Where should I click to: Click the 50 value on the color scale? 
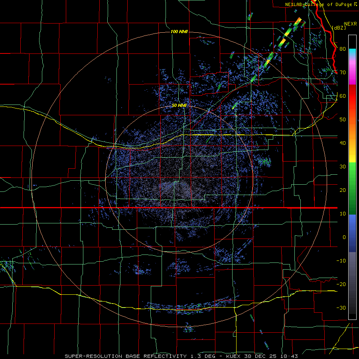[x=343, y=120]
